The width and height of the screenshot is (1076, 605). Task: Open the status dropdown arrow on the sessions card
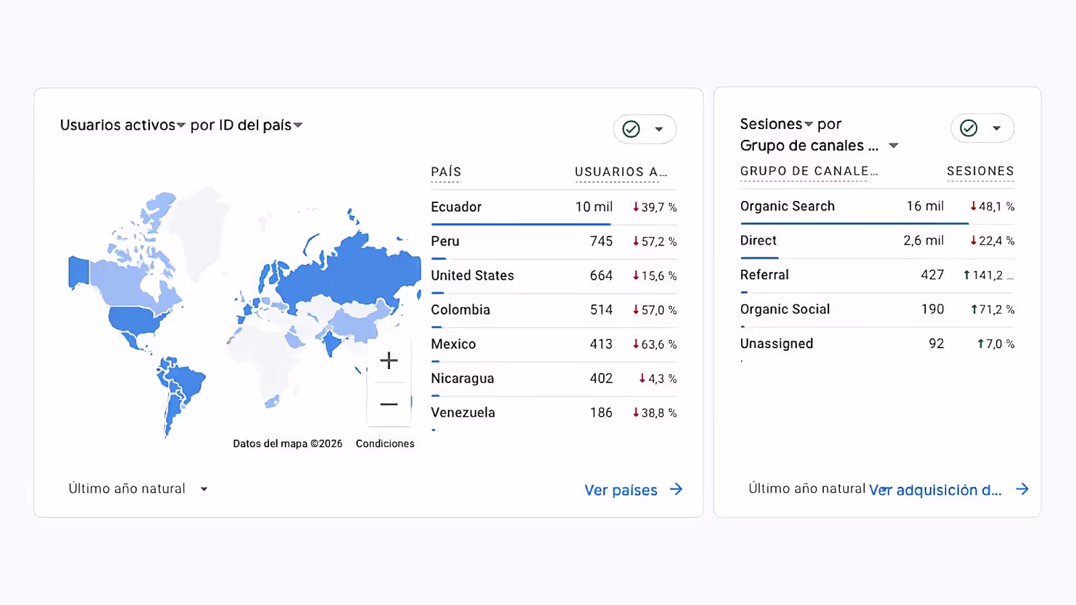coord(997,128)
